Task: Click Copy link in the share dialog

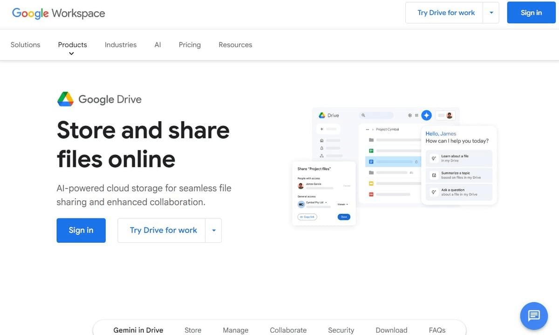Action: coord(307,217)
